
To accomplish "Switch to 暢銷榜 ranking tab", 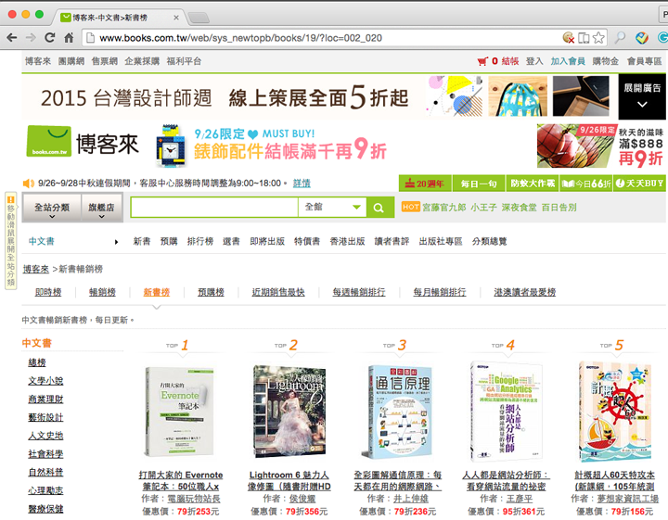I will point(102,292).
